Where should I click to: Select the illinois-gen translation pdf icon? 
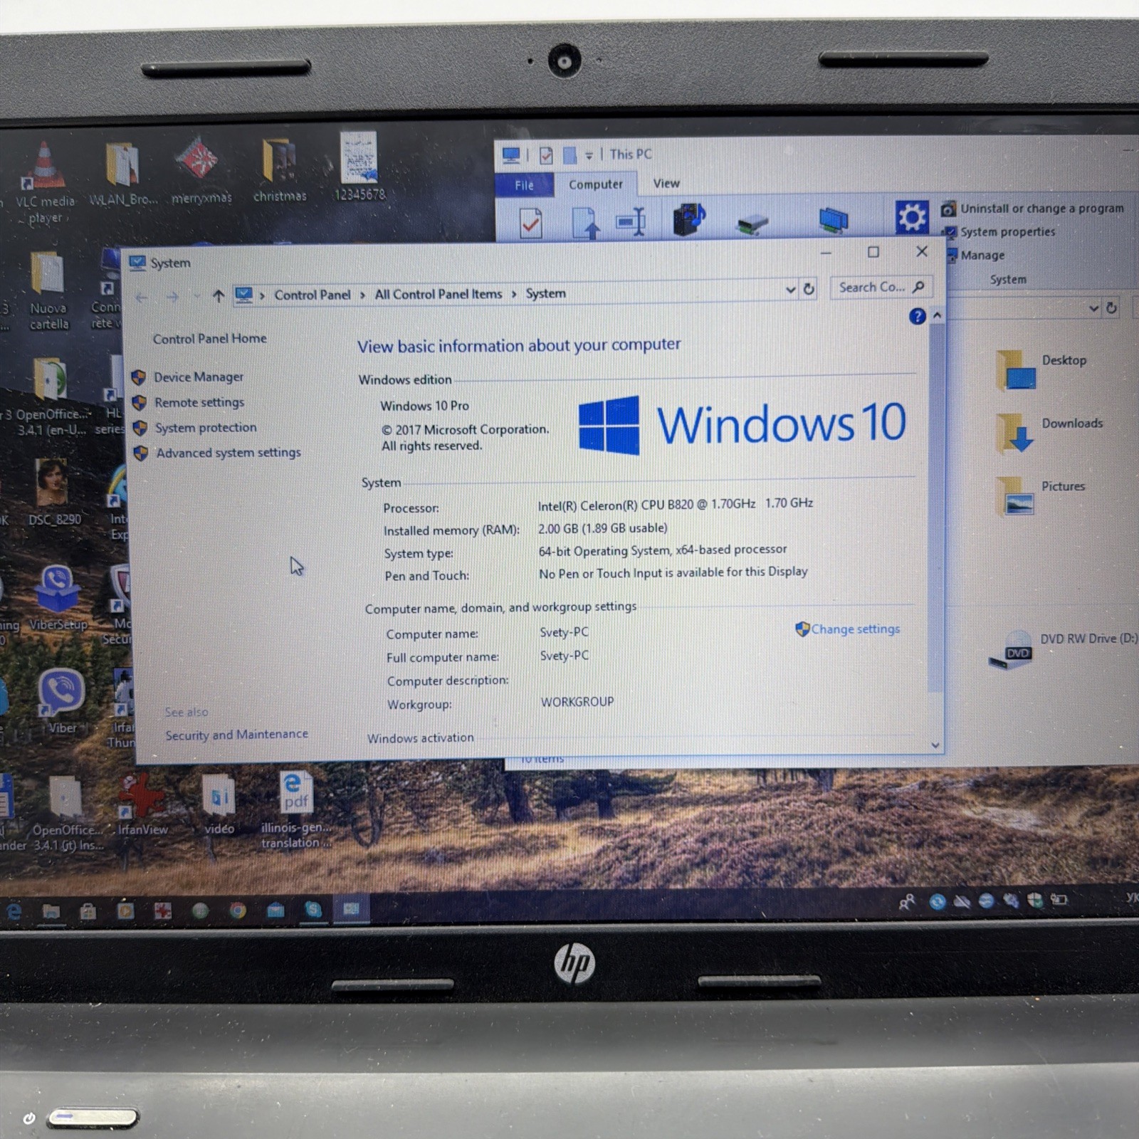(295, 810)
